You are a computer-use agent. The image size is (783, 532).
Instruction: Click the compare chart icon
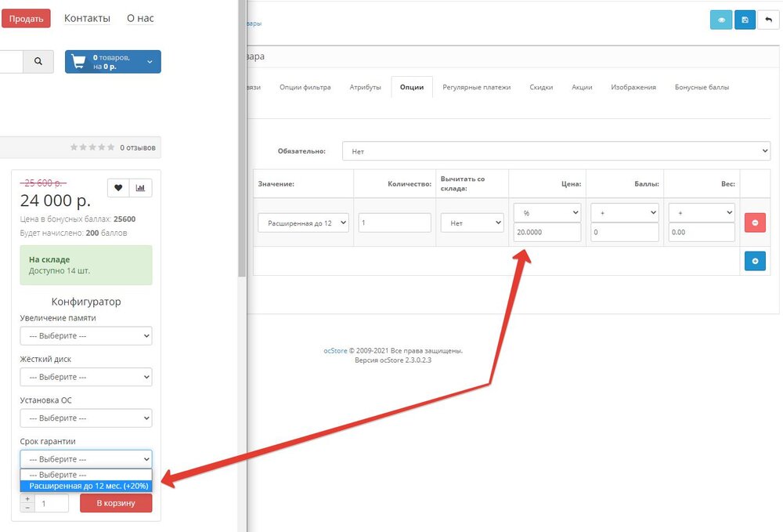(141, 187)
